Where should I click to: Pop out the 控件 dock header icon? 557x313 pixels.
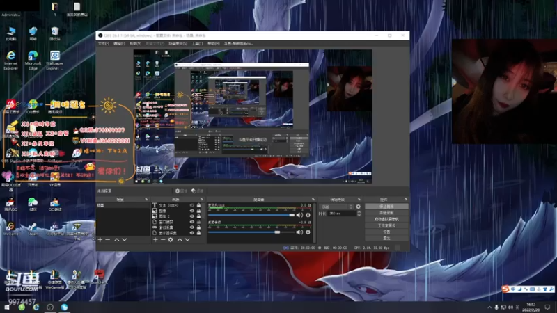(406, 200)
